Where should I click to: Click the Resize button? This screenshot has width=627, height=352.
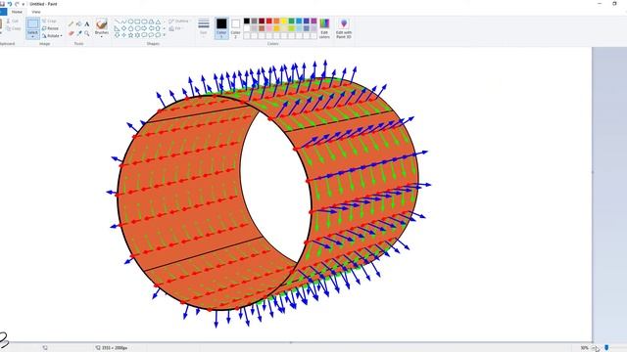(x=51, y=28)
